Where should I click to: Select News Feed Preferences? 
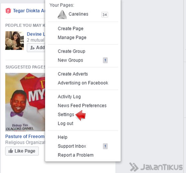(82, 105)
